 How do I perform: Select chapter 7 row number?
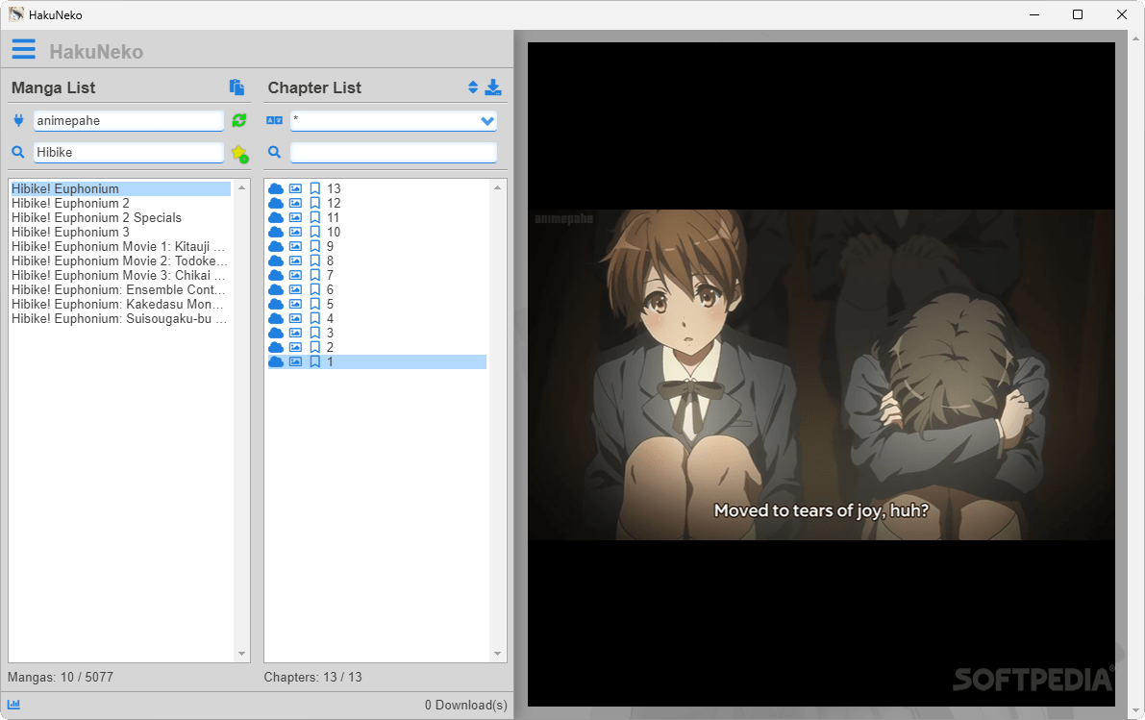330,275
